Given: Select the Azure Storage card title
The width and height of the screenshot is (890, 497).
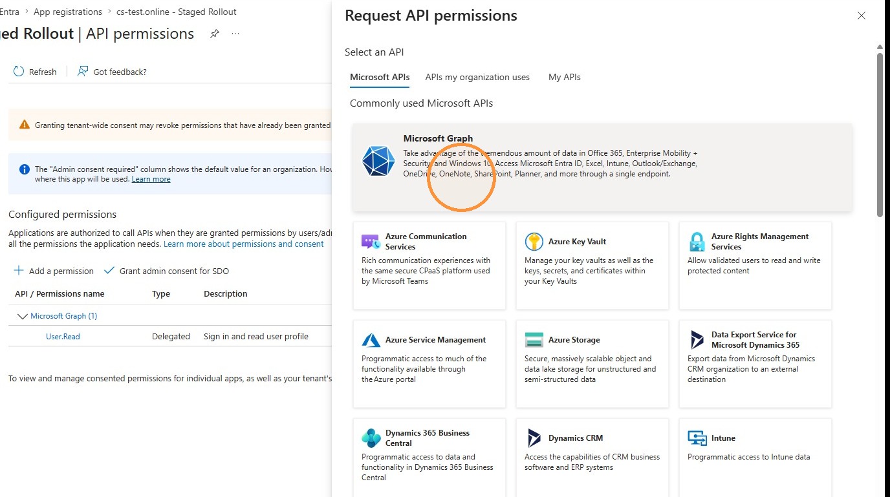Looking at the screenshot, I should (x=574, y=340).
